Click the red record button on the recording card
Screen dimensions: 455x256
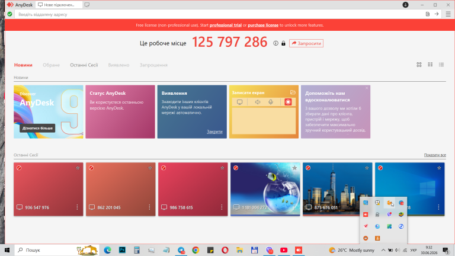point(288,102)
